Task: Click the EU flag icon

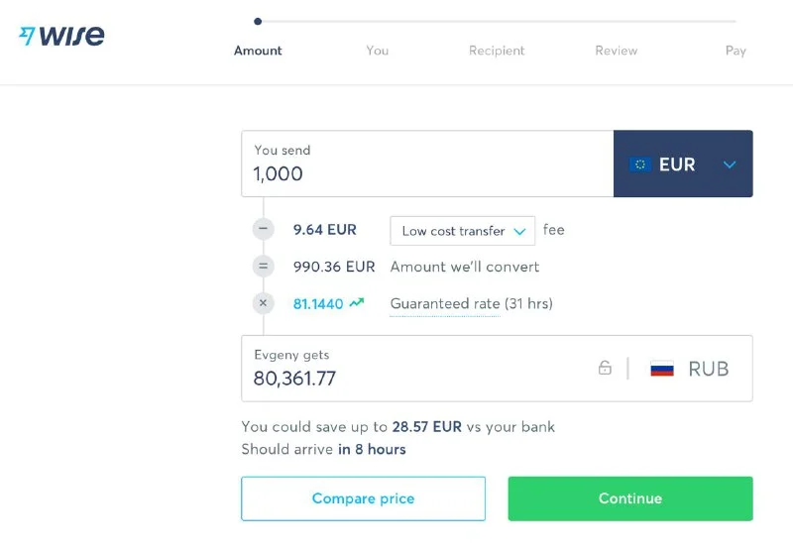Action: (640, 165)
